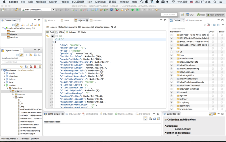Expand the admin database node
Image resolution: width=226 pixels, height=142 pixels.
[x=5, y=73]
